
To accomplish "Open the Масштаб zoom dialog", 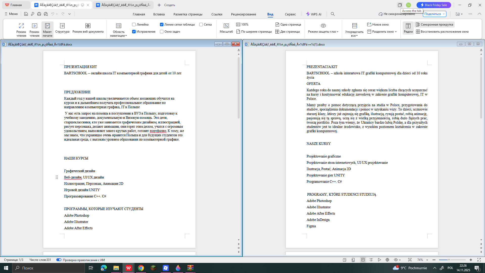I will [x=226, y=28].
